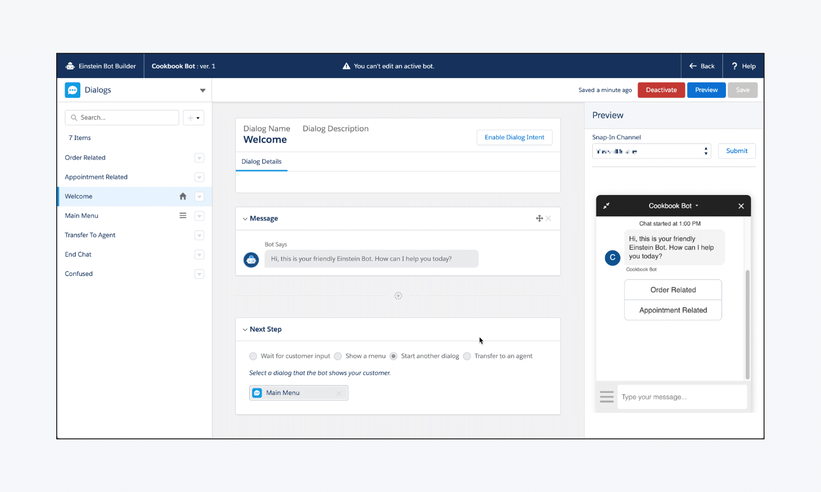Click the Back arrow icon
821x492 pixels.
(x=693, y=66)
